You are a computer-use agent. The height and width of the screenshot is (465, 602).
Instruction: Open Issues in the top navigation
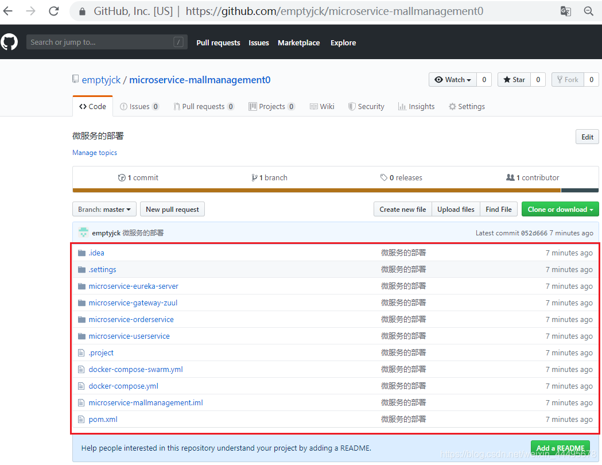[259, 42]
